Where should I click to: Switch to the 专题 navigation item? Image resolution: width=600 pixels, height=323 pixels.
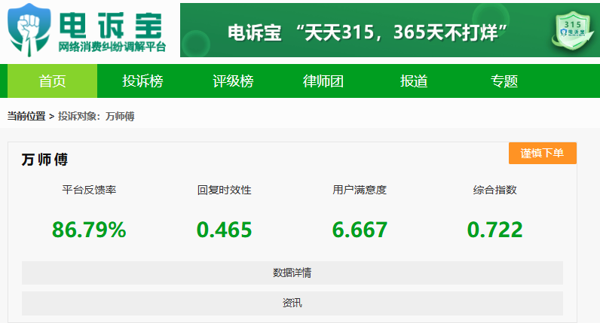(x=504, y=81)
